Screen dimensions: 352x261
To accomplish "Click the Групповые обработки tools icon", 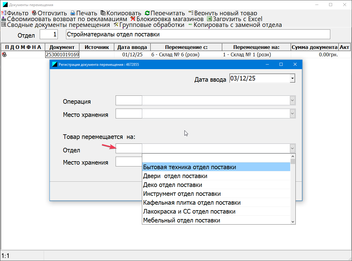I will [116, 24].
